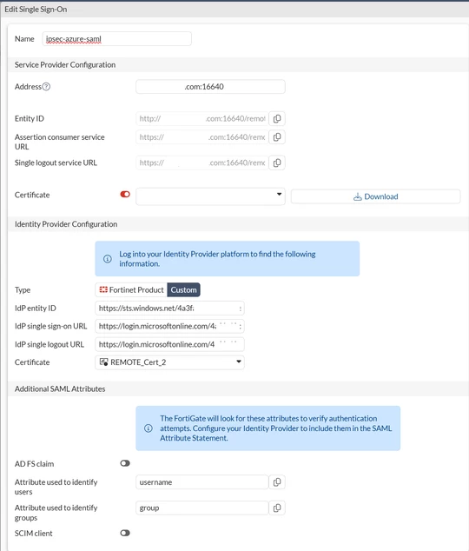Copy the Entity ID value
469x551 pixels.
click(x=277, y=119)
